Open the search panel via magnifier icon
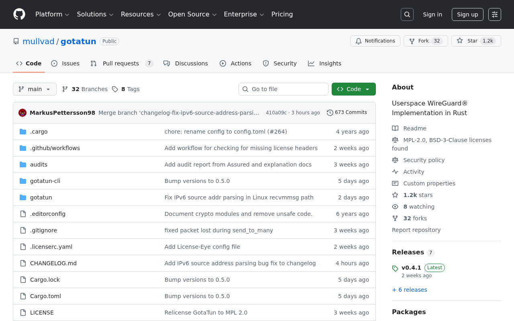Screen dimensions: 514x321 click(x=407, y=14)
